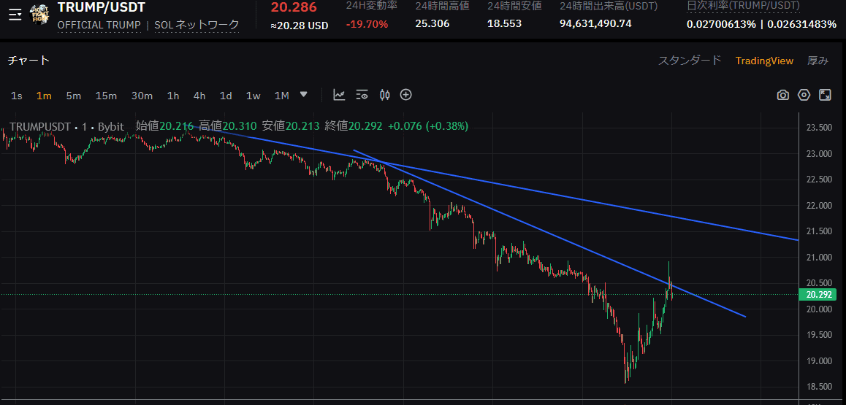Click the display settings eye-list icon
The image size is (846, 405).
pos(362,95)
